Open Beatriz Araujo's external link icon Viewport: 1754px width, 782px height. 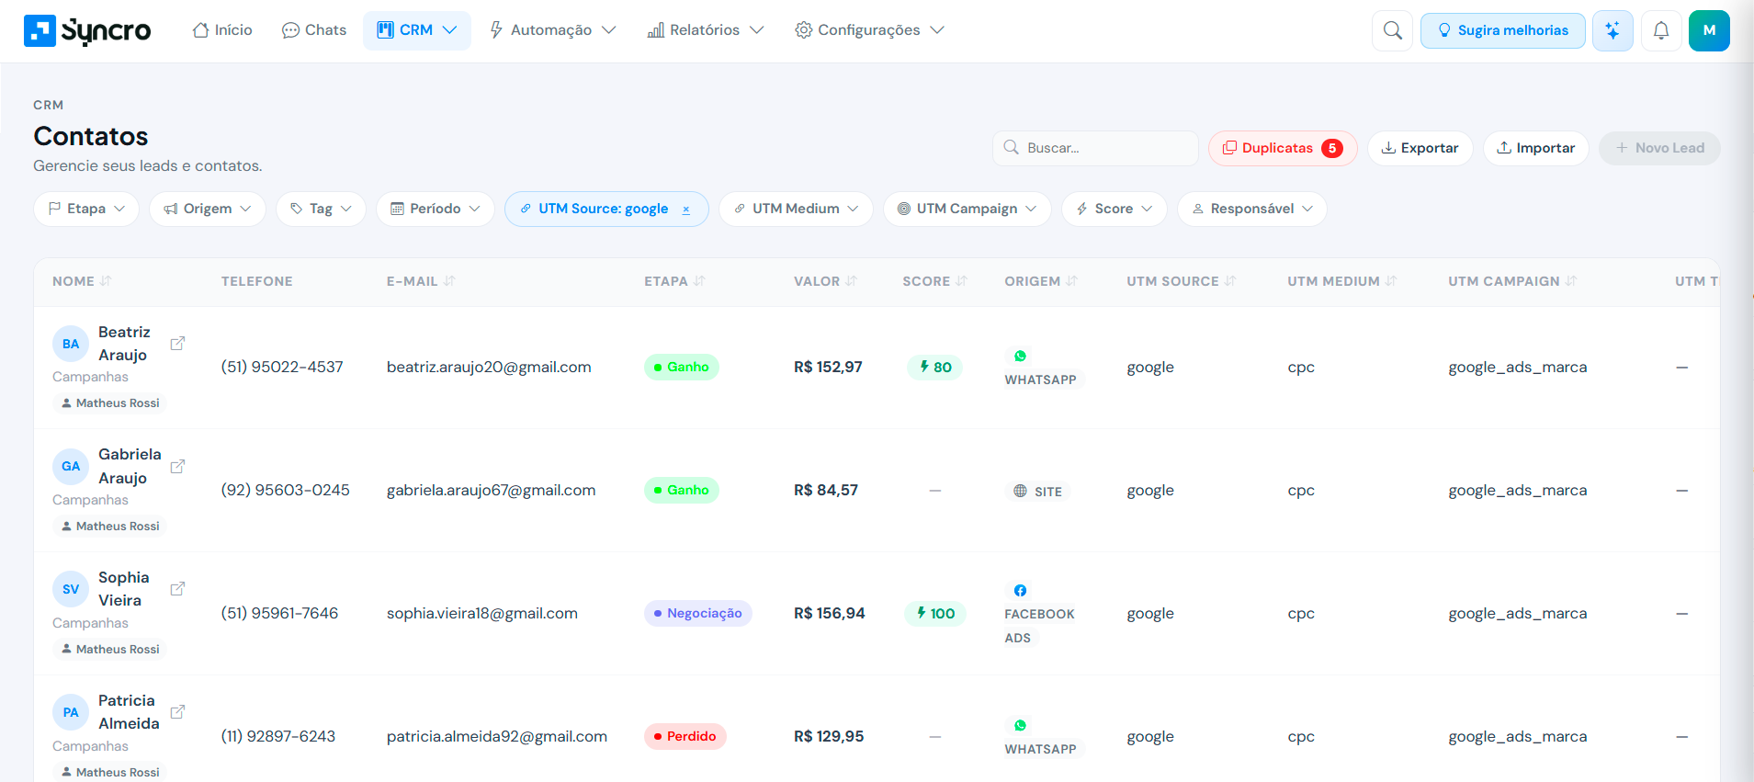click(x=177, y=343)
